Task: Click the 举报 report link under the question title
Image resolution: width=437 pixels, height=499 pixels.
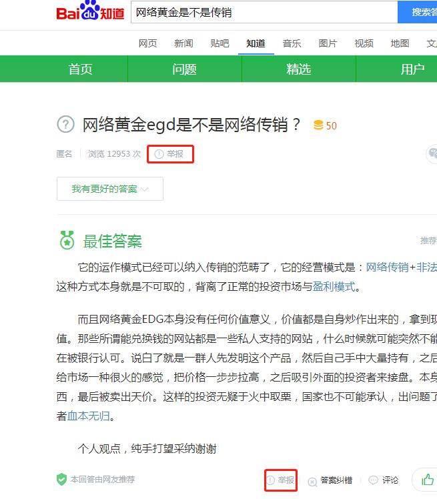Action: click(x=169, y=154)
